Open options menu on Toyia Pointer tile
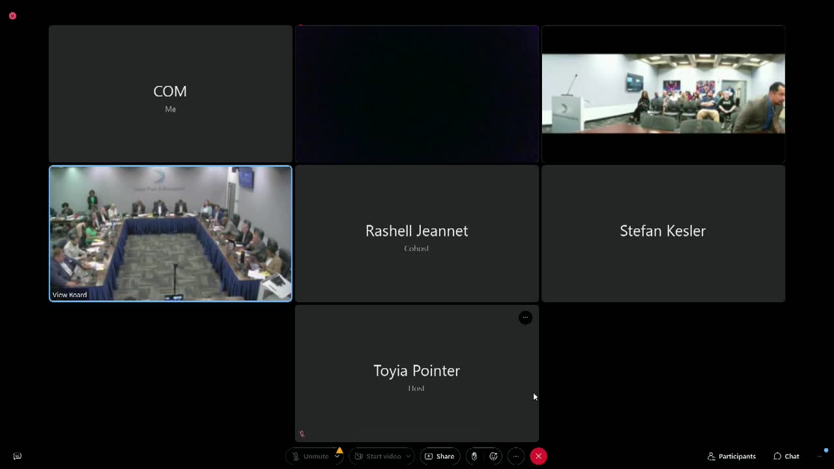834x469 pixels. (x=525, y=317)
